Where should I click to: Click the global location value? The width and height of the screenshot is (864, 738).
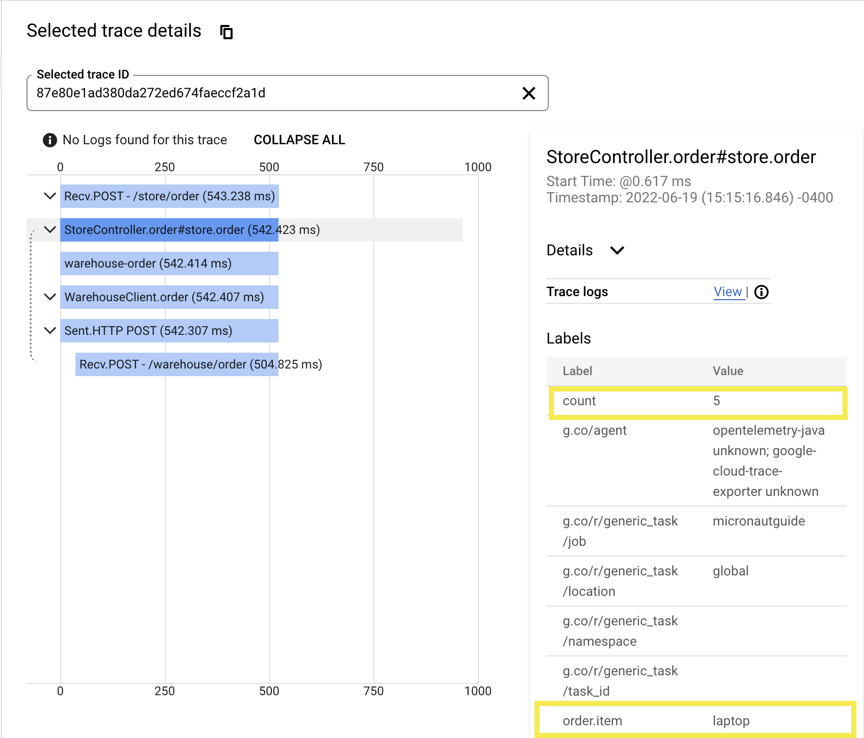(x=730, y=571)
